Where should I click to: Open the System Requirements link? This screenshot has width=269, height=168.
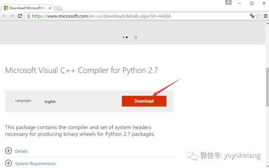35,163
